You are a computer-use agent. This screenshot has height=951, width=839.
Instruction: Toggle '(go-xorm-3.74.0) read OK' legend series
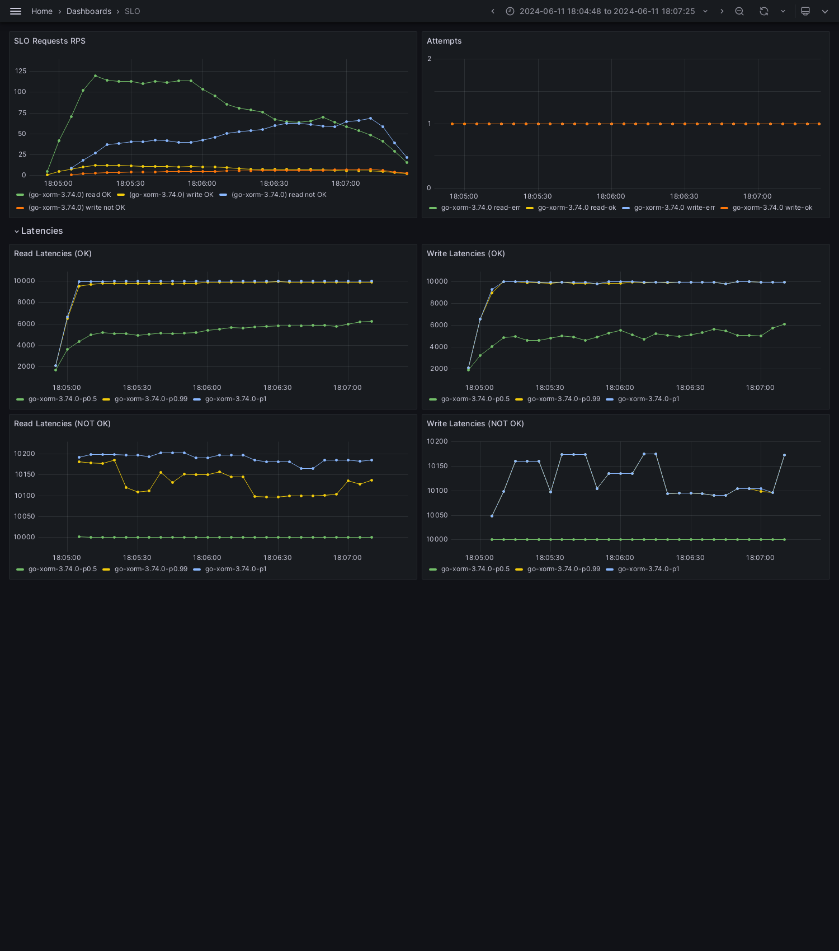point(70,195)
